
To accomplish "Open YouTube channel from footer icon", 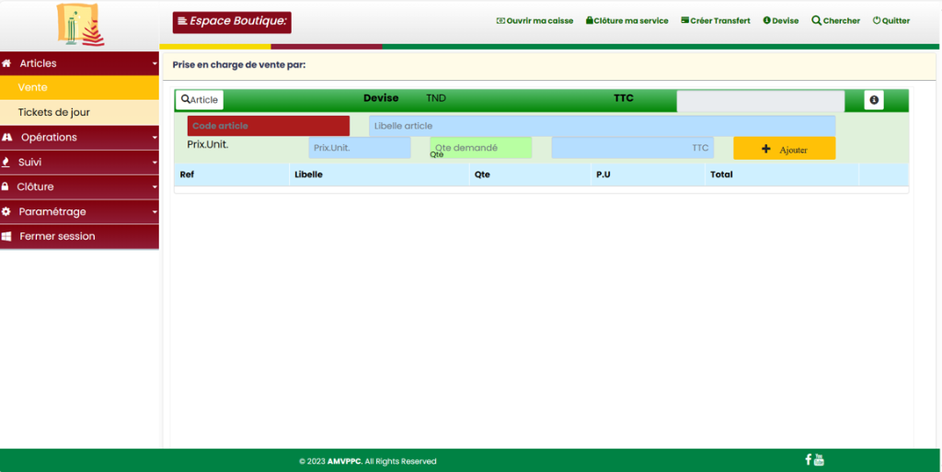I will tap(819, 460).
